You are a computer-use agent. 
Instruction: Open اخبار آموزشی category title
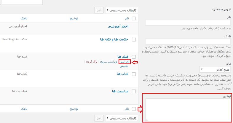pos(118,26)
